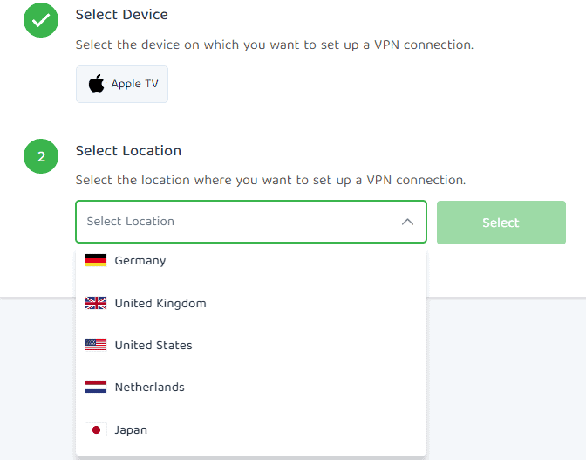This screenshot has height=460, width=586.
Task: Click the green checkmark step icon
Action: (41, 21)
